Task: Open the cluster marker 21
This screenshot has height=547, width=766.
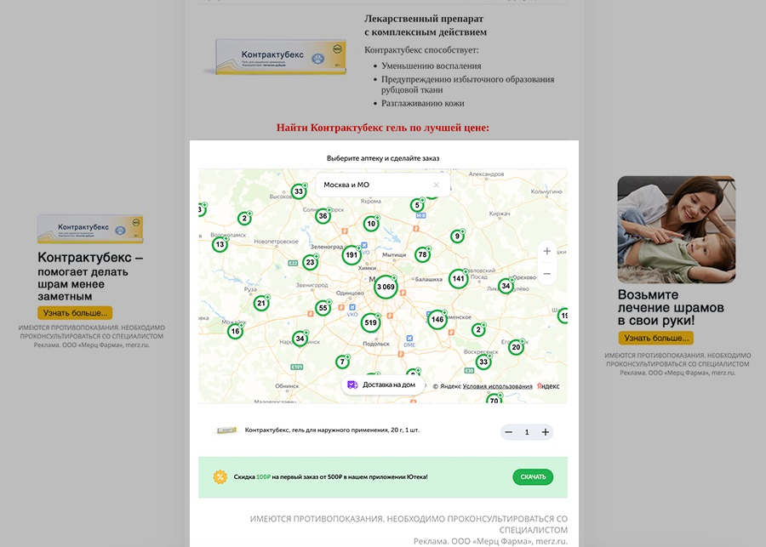Action: point(261,304)
